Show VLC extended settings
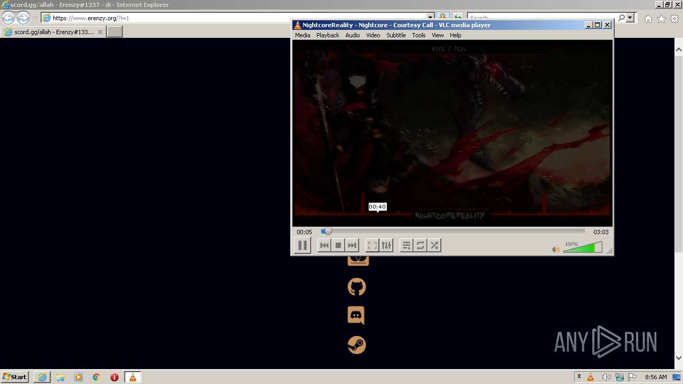The height and width of the screenshot is (384, 683). 386,245
